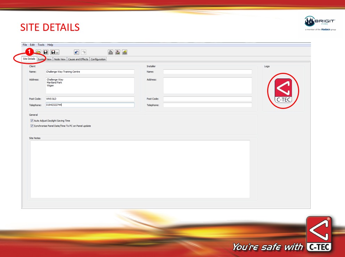Open the Tools menu
The width and height of the screenshot is (345, 257).
pos(41,45)
